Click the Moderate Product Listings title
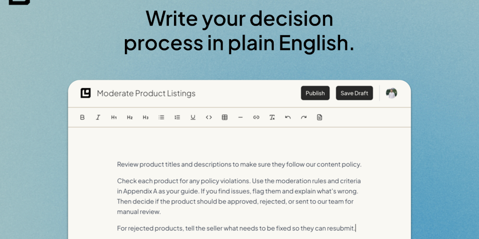 [x=146, y=93]
